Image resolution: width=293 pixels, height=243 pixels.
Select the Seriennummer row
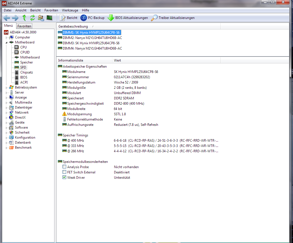138,77
